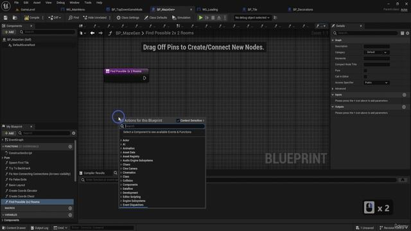The height and width of the screenshot is (231, 411).
Task: Switch to the BP_Decorations tab
Action: [302, 10]
